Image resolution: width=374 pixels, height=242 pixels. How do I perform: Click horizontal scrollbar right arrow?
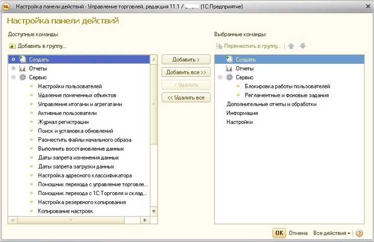point(145,220)
